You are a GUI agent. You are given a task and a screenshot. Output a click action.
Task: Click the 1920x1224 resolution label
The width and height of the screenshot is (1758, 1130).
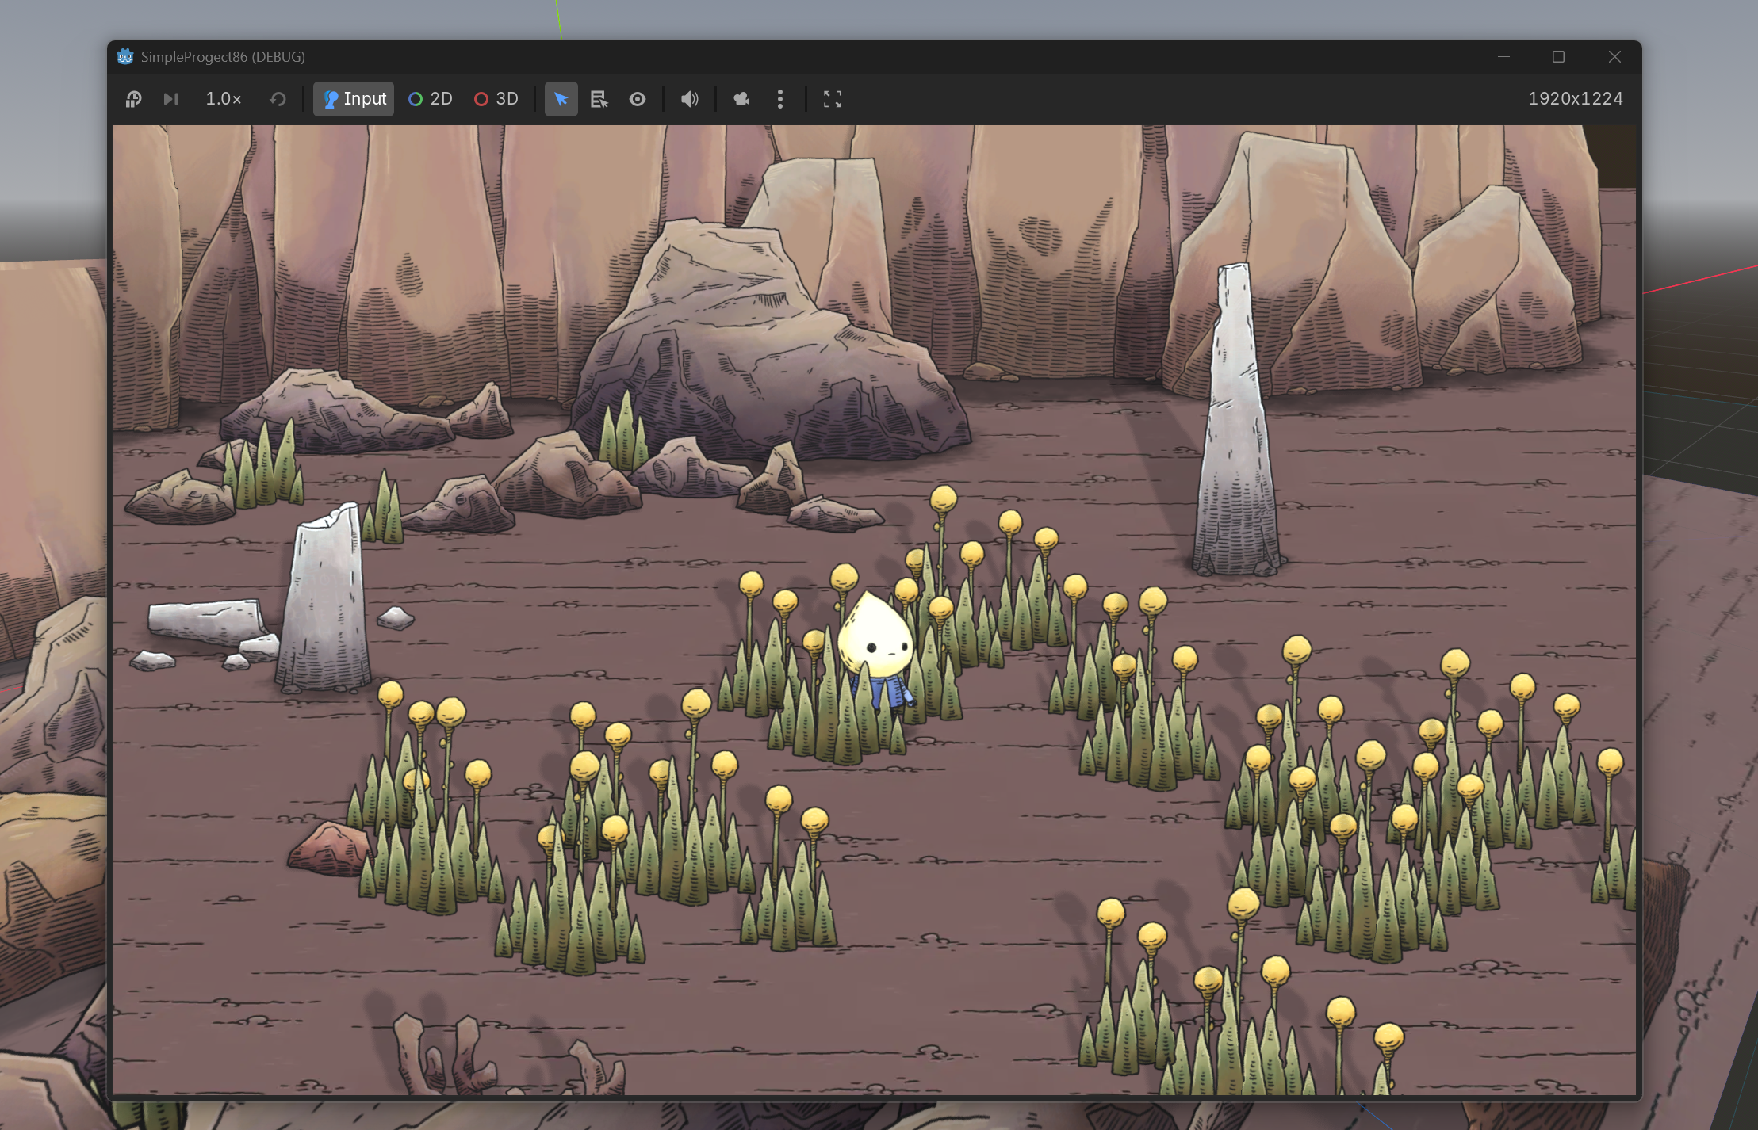[x=1575, y=99]
